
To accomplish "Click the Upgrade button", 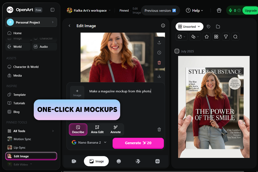I will [x=250, y=10].
